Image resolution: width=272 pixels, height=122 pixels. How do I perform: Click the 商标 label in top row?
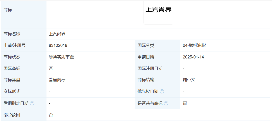click(8, 10)
